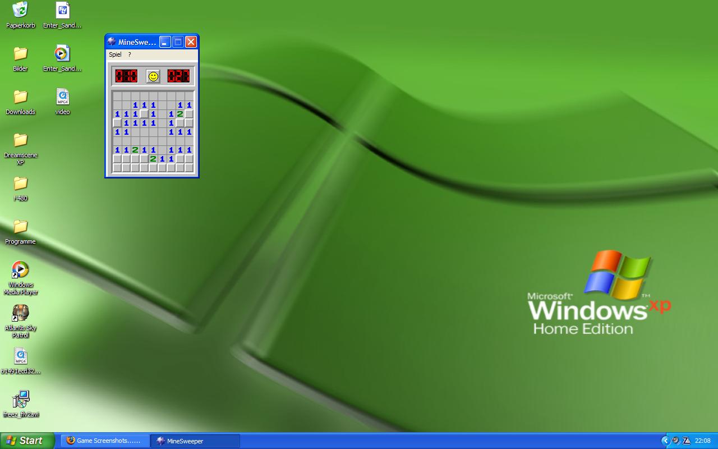Screen dimensions: 718x449
Task: Click the green 2 in the eighth row
Action: tap(153, 159)
